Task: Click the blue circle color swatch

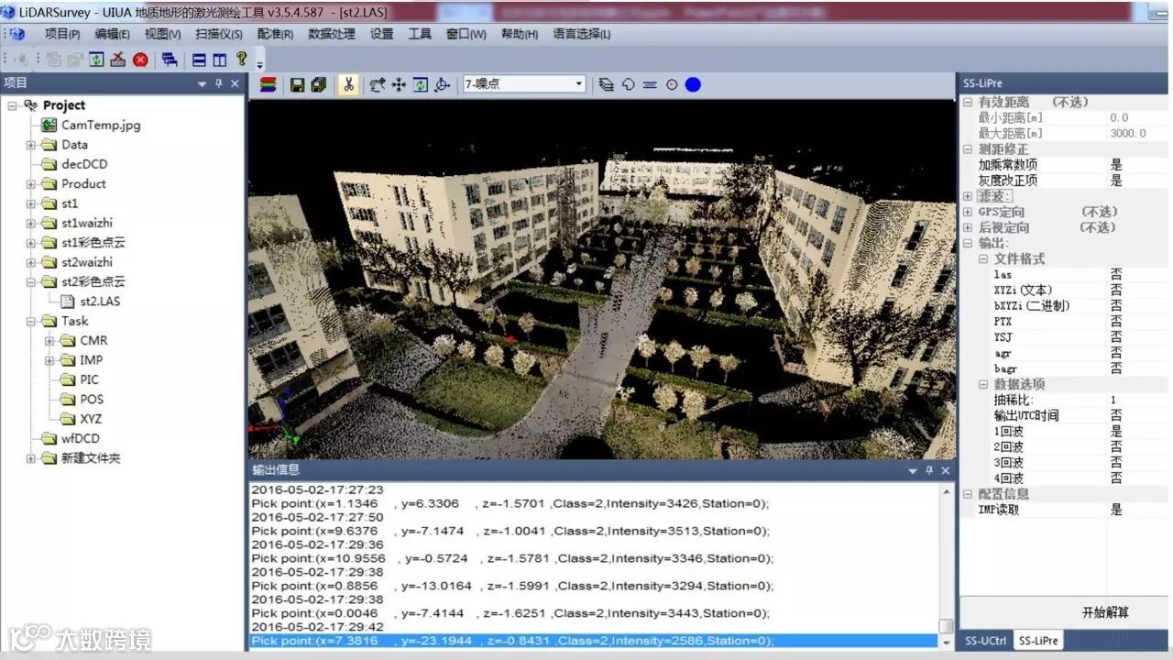Action: [693, 84]
